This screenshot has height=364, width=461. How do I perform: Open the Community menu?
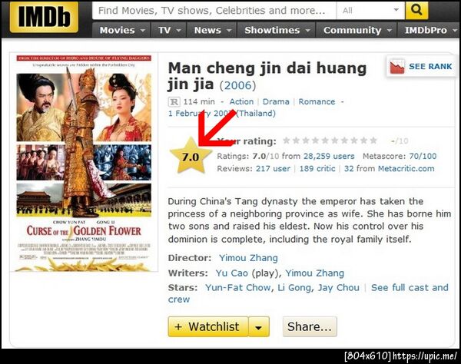click(357, 30)
